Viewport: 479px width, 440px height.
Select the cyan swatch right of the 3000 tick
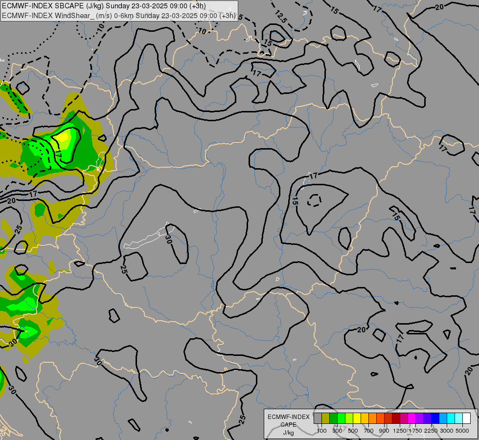451,418
